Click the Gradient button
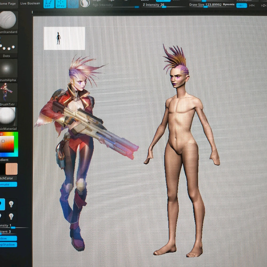The height and width of the screenshot is (267, 267). click(8, 160)
